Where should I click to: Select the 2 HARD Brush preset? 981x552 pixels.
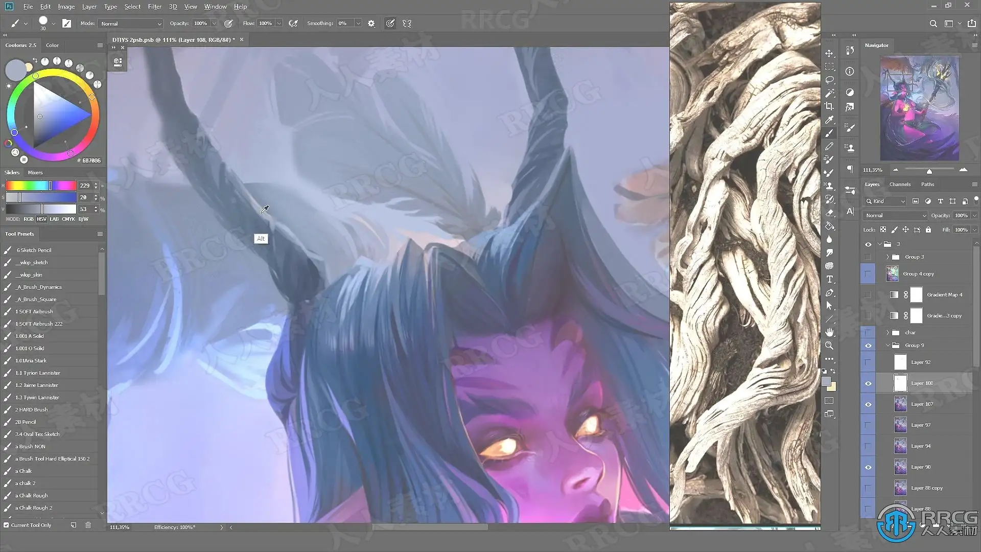(32, 409)
